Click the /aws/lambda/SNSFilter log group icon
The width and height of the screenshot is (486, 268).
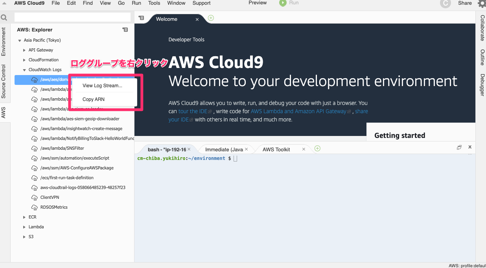pyautogui.click(x=34, y=148)
